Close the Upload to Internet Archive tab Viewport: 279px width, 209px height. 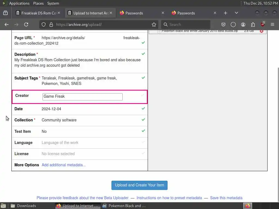pyautogui.click(x=111, y=13)
